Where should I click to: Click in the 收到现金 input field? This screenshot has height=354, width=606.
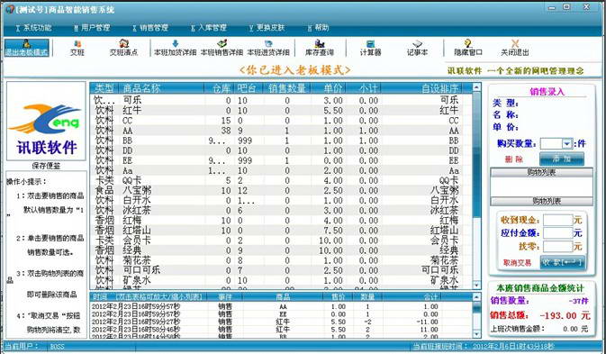tap(557, 220)
